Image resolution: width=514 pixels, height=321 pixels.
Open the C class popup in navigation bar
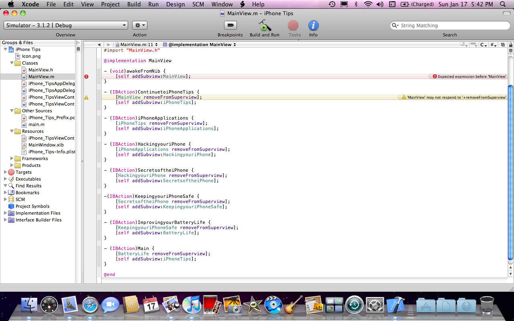484,45
